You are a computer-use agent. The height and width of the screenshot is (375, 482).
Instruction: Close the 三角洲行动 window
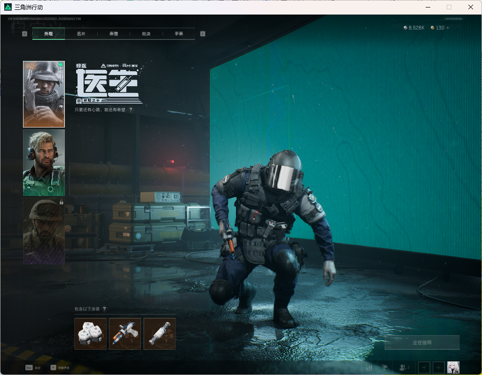point(470,7)
